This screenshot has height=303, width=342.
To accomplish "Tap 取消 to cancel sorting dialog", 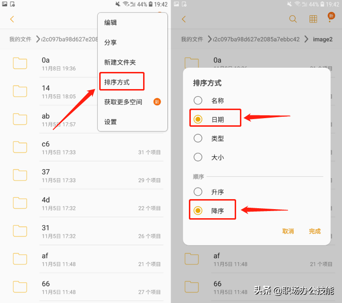I will point(288,232).
